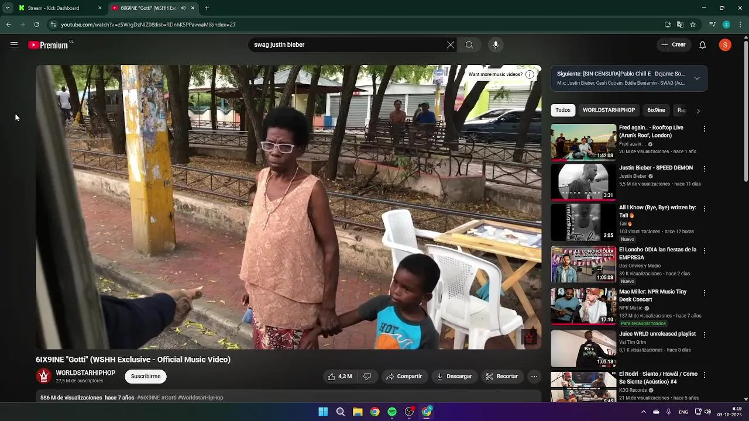The width and height of the screenshot is (749, 421).
Task: Close the Kick Dashboard browser tab
Action: click(x=99, y=8)
